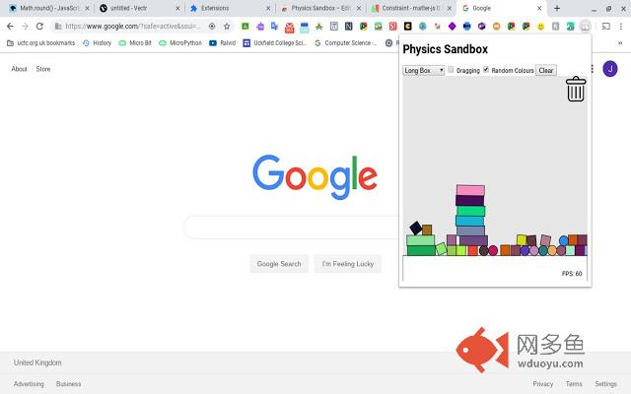
Task: Open the Terms footer link
Action: coord(574,384)
